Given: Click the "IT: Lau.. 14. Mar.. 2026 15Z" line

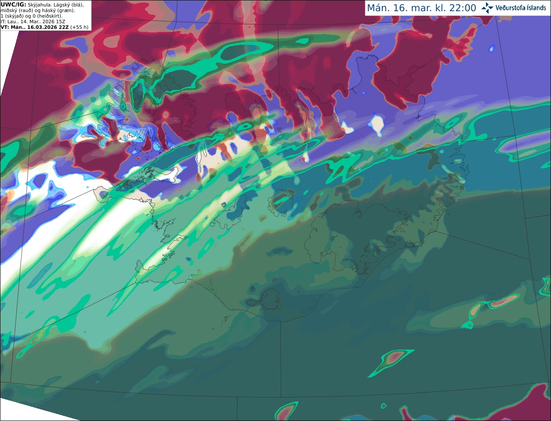Looking at the screenshot, I should [x=32, y=22].
